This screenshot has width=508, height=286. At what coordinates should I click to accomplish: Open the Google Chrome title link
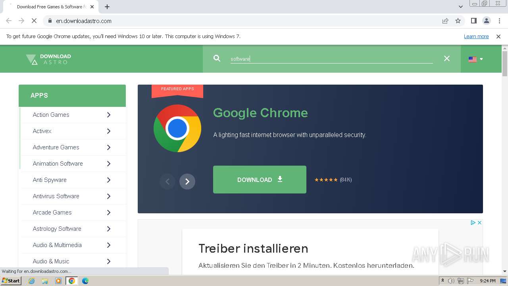[x=260, y=113]
